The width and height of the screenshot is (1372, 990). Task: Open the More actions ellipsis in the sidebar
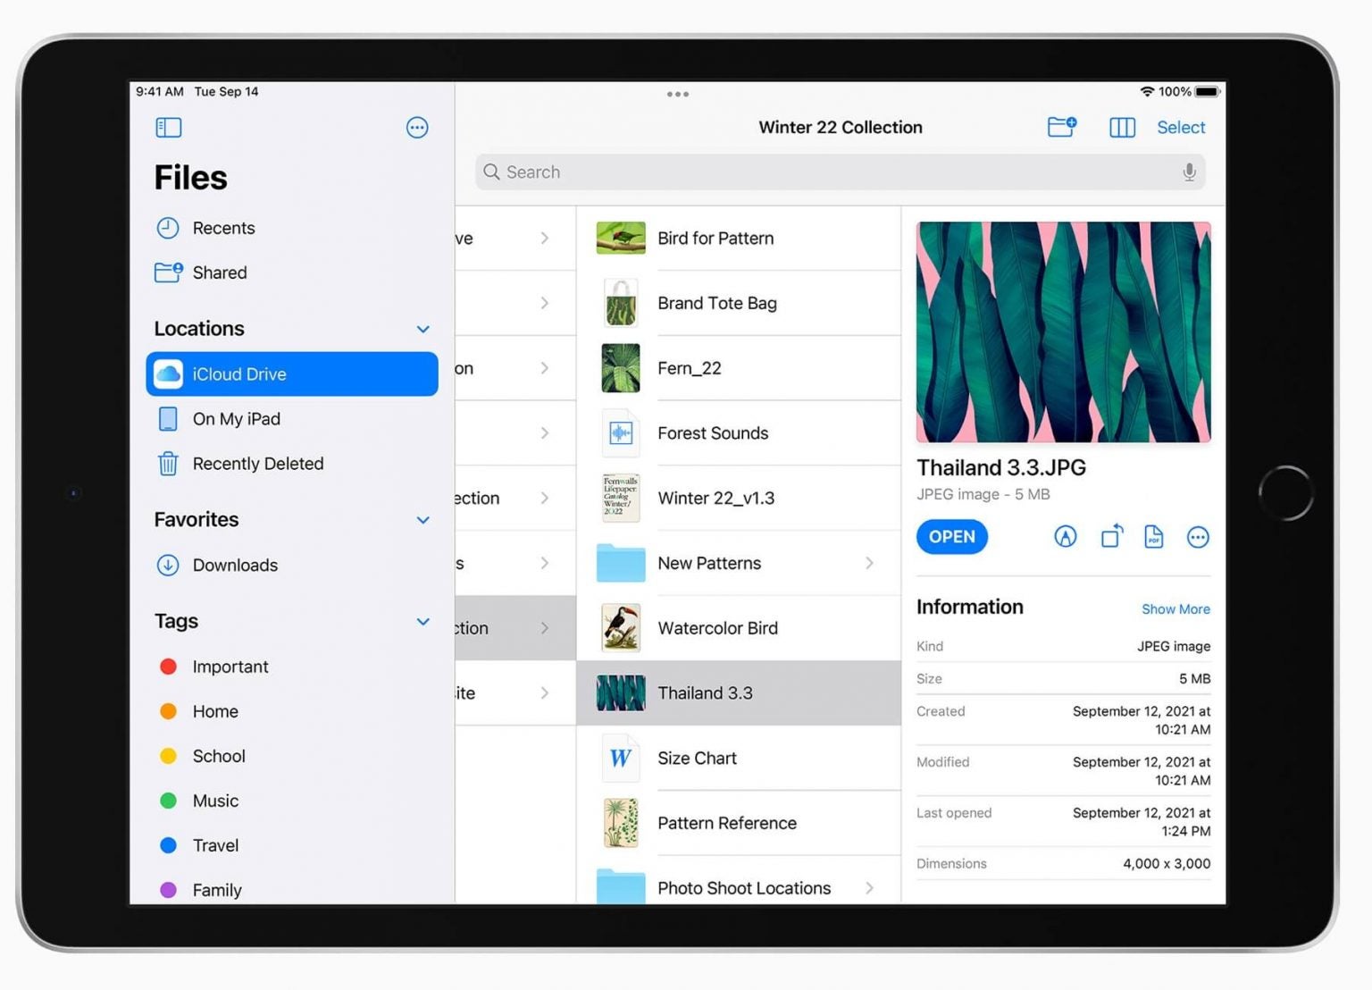point(417,127)
